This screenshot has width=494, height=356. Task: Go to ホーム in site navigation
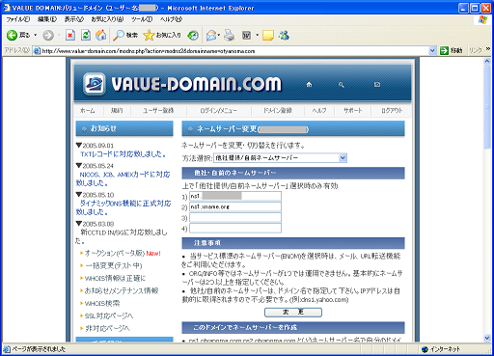click(87, 111)
